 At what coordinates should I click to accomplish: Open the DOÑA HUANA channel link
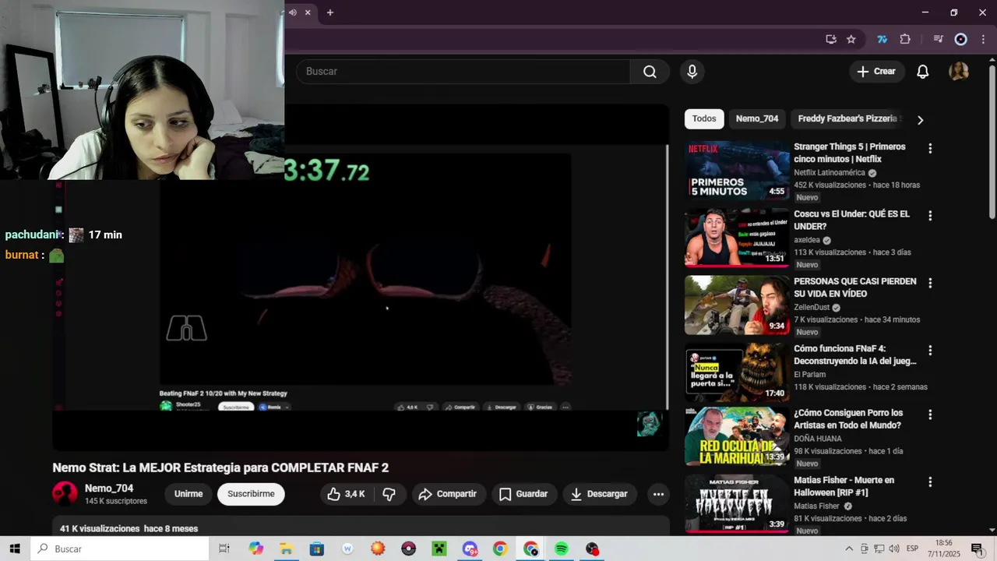pos(820,439)
